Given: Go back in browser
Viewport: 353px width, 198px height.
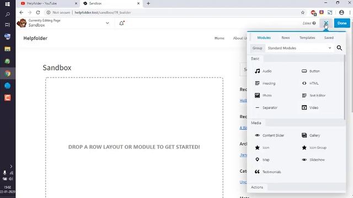Looking at the screenshot, I should point(21,13).
